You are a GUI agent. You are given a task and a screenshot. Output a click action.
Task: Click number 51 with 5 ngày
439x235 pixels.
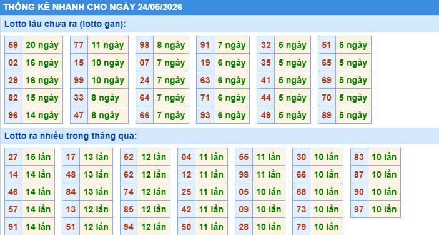(327, 45)
